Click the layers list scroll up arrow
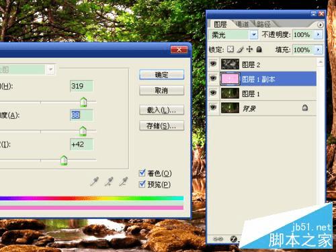Image resolution: width=336 pixels, height=252 pixels. pos(321,62)
